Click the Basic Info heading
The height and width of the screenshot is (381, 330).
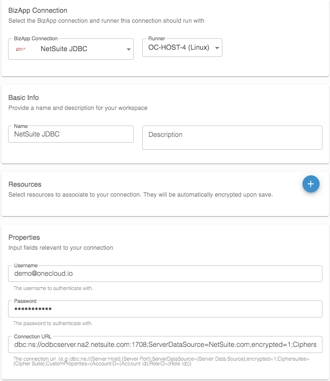[x=24, y=98]
